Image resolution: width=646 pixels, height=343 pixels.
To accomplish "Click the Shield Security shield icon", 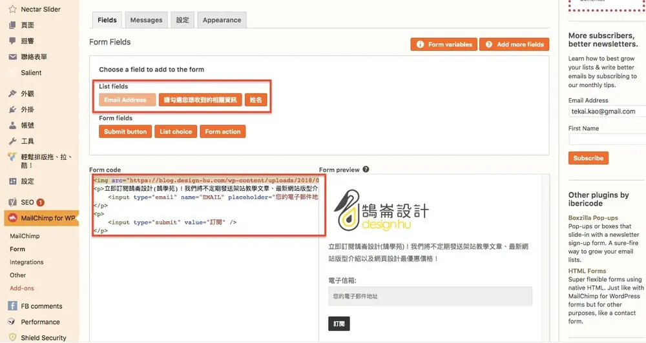I will pyautogui.click(x=12, y=337).
